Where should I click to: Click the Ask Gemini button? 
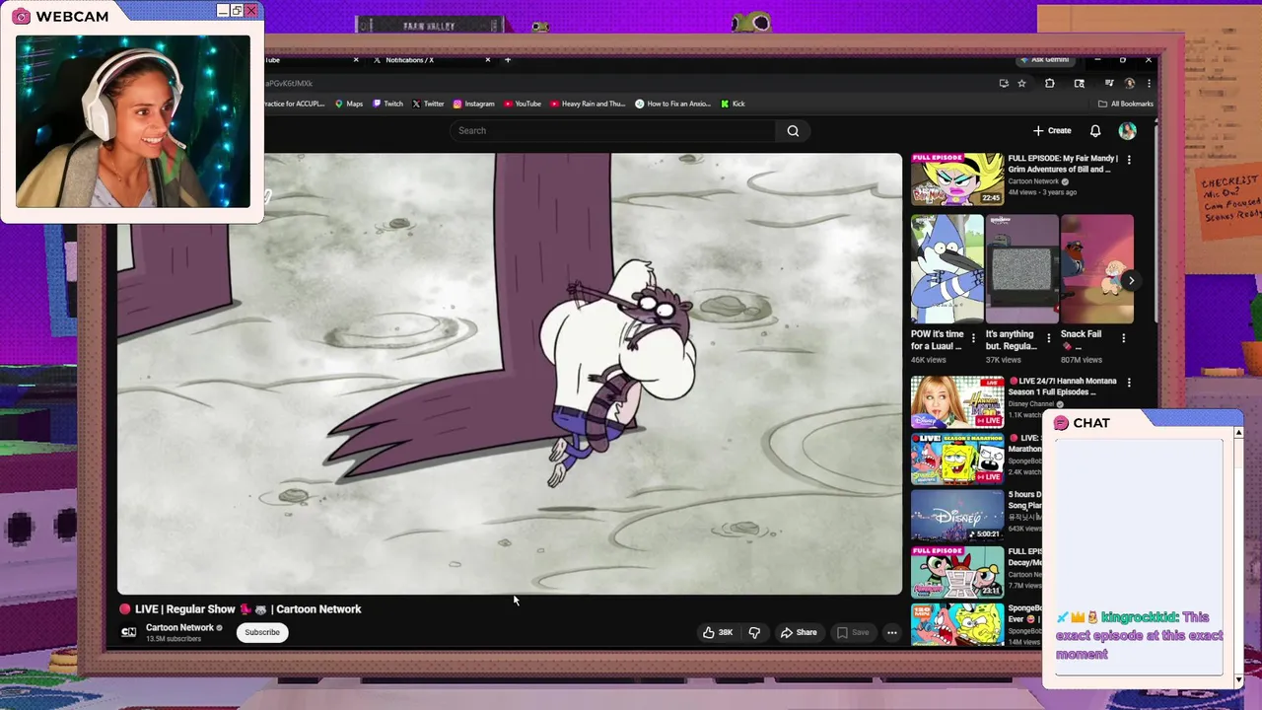1045,60
